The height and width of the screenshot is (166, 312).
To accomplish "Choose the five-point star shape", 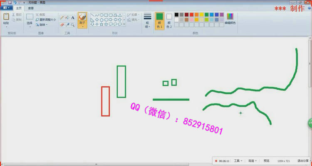I will (102, 24).
